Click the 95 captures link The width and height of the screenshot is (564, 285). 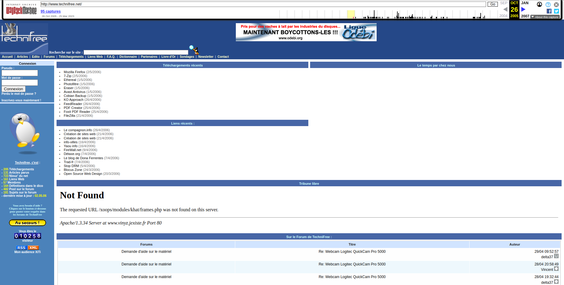point(51,11)
